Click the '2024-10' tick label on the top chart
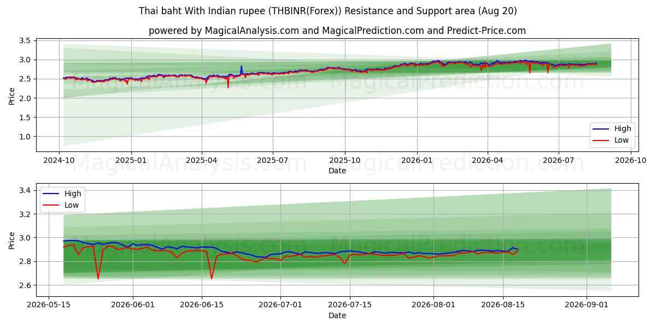656x328 pixels. pyautogui.click(x=59, y=160)
